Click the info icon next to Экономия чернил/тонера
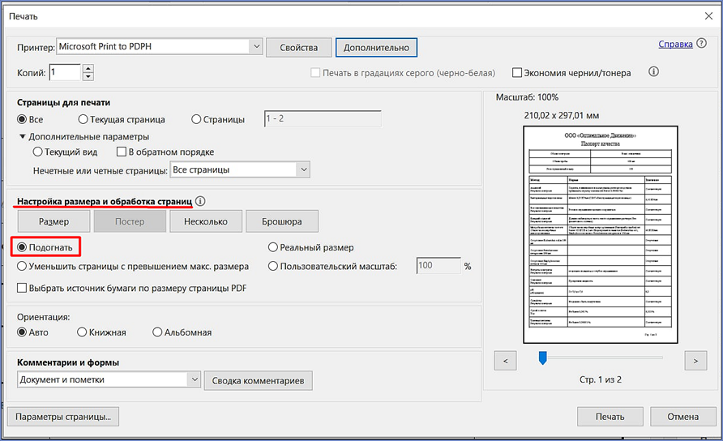 coord(653,71)
